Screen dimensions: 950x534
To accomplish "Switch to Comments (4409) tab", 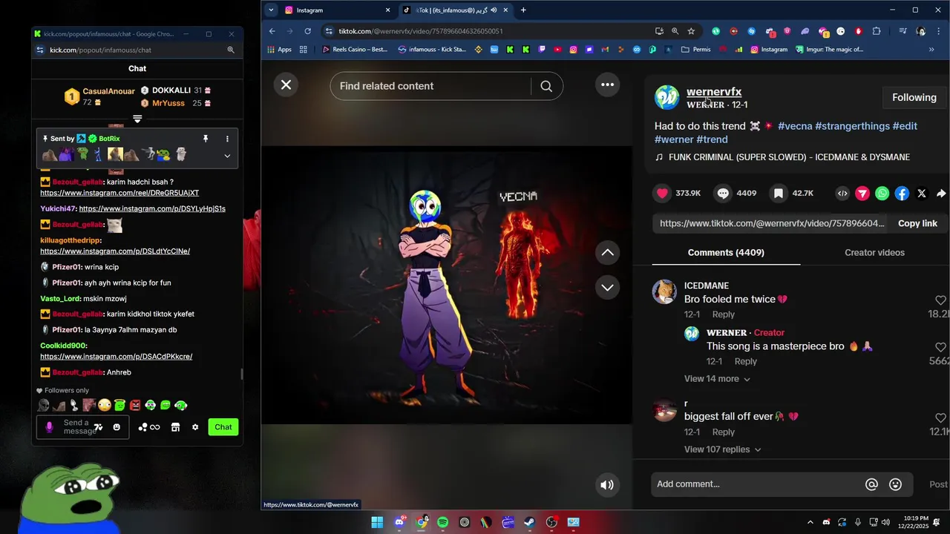I will [726, 253].
